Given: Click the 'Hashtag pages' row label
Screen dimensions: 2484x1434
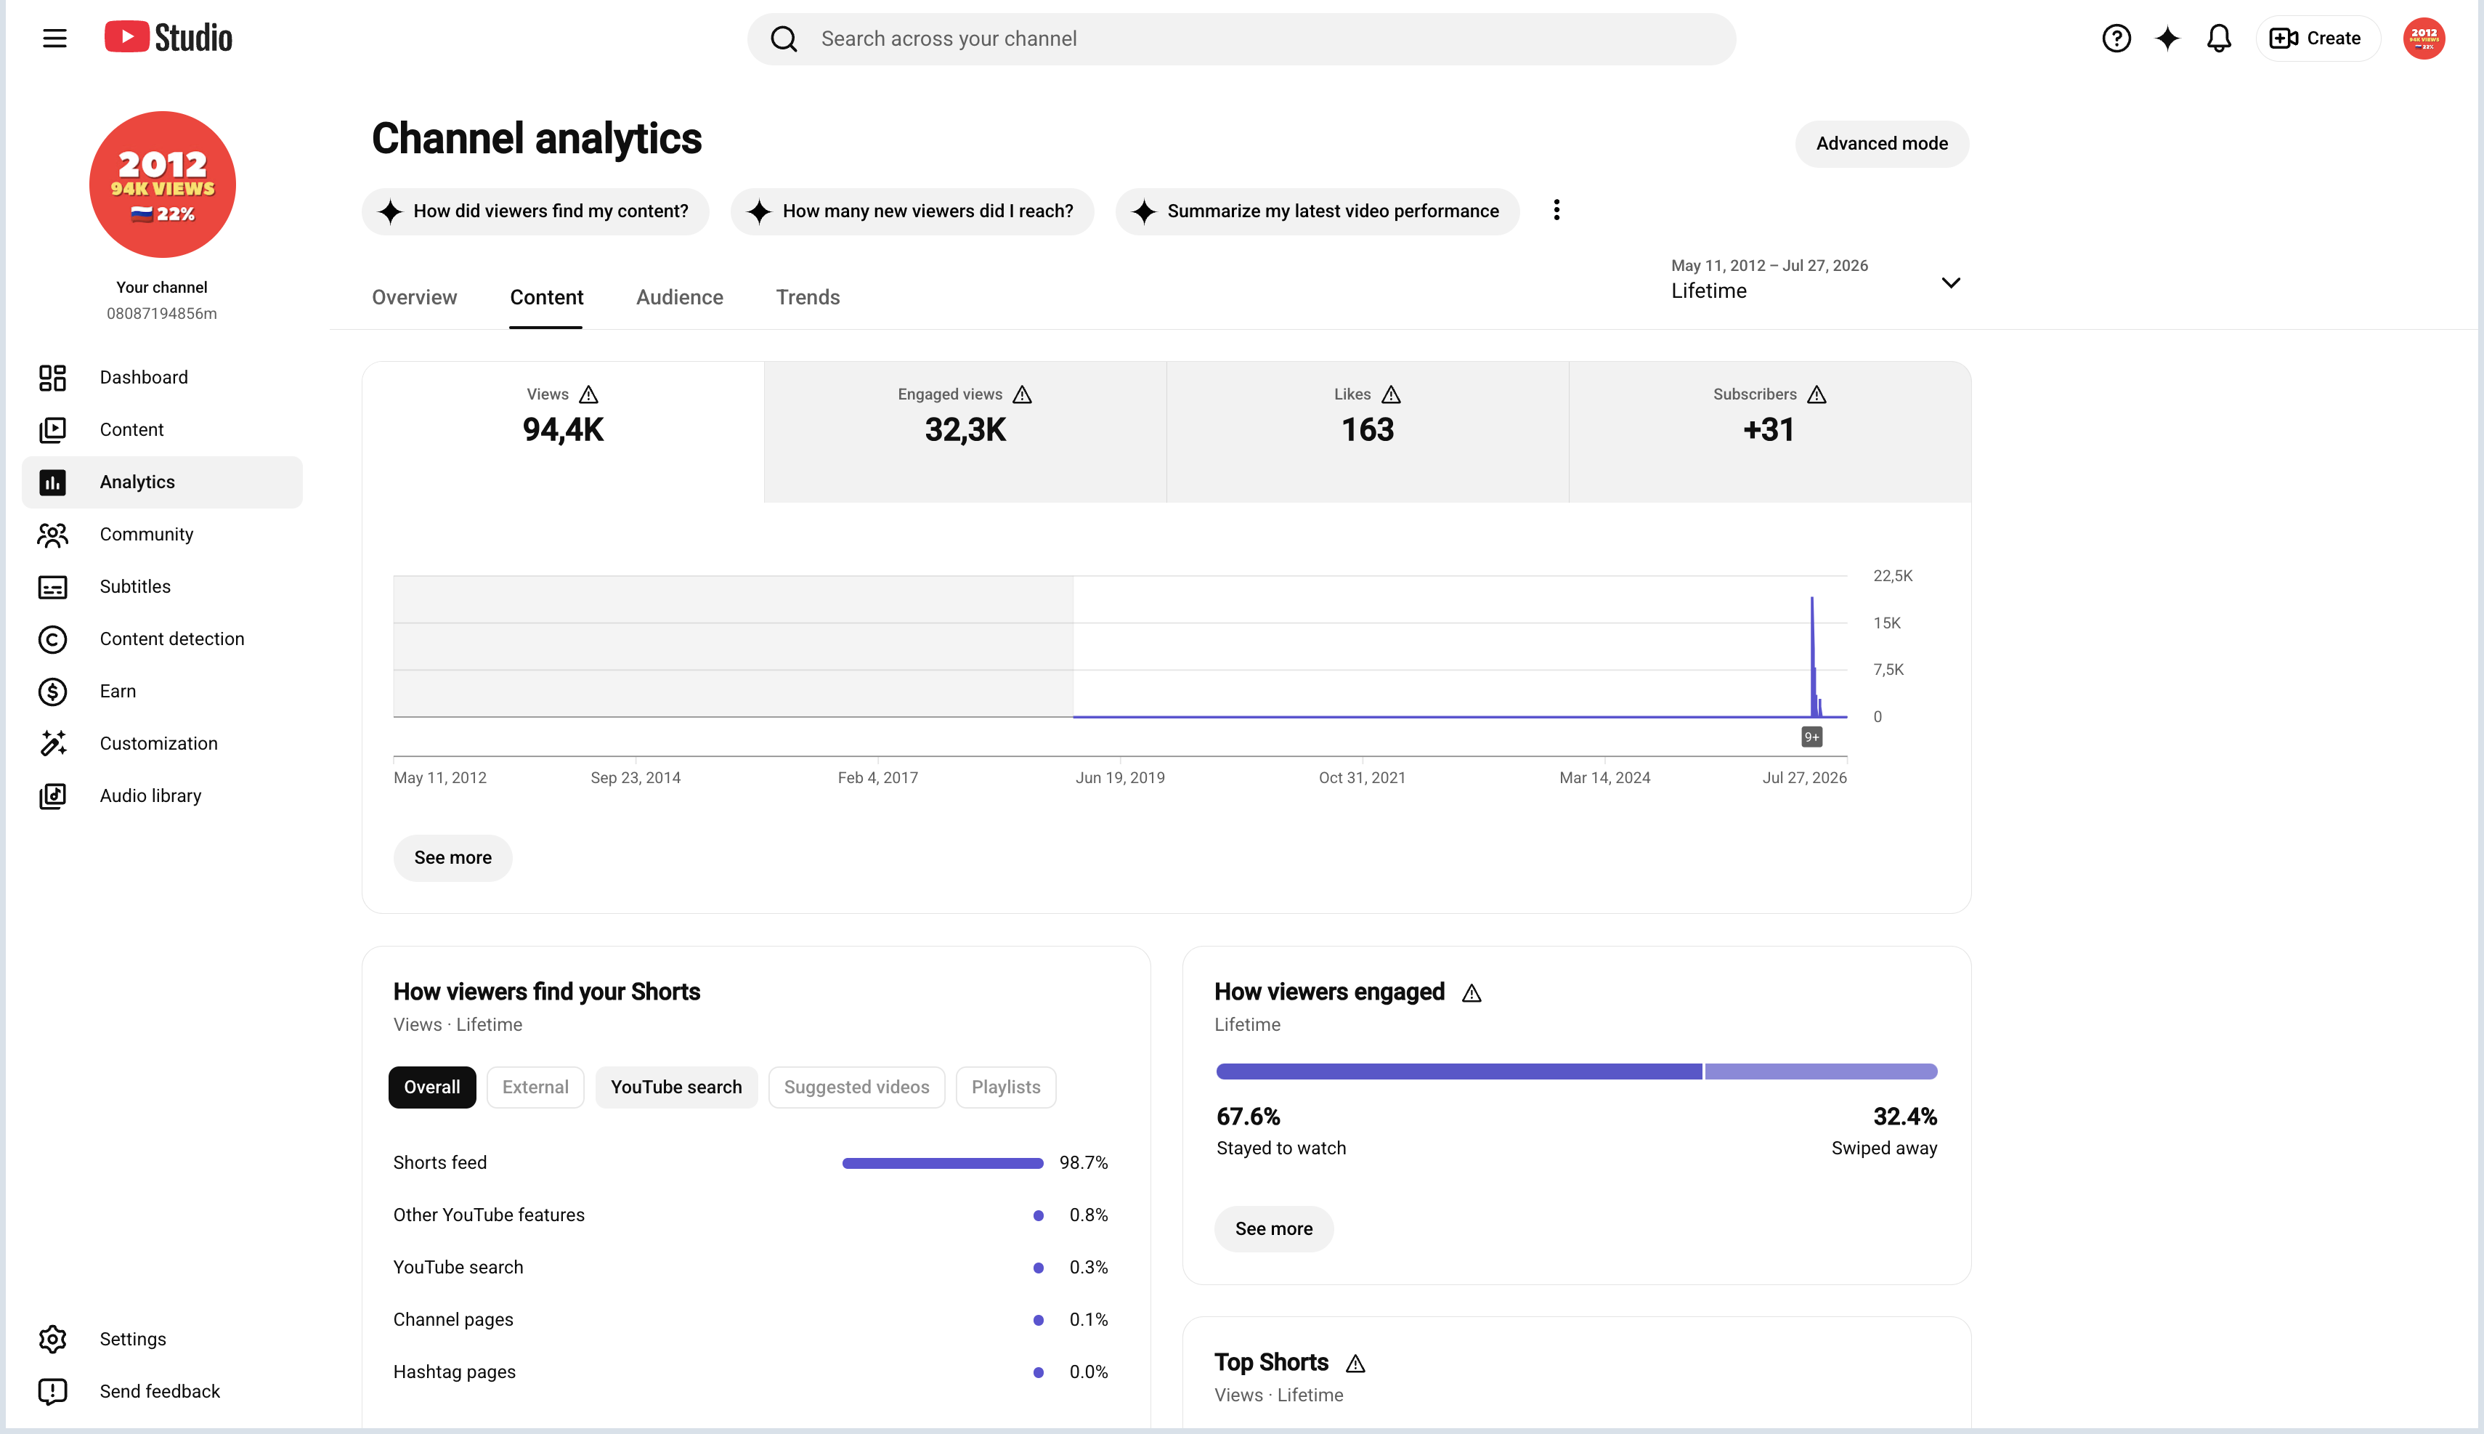Looking at the screenshot, I should (x=454, y=1372).
